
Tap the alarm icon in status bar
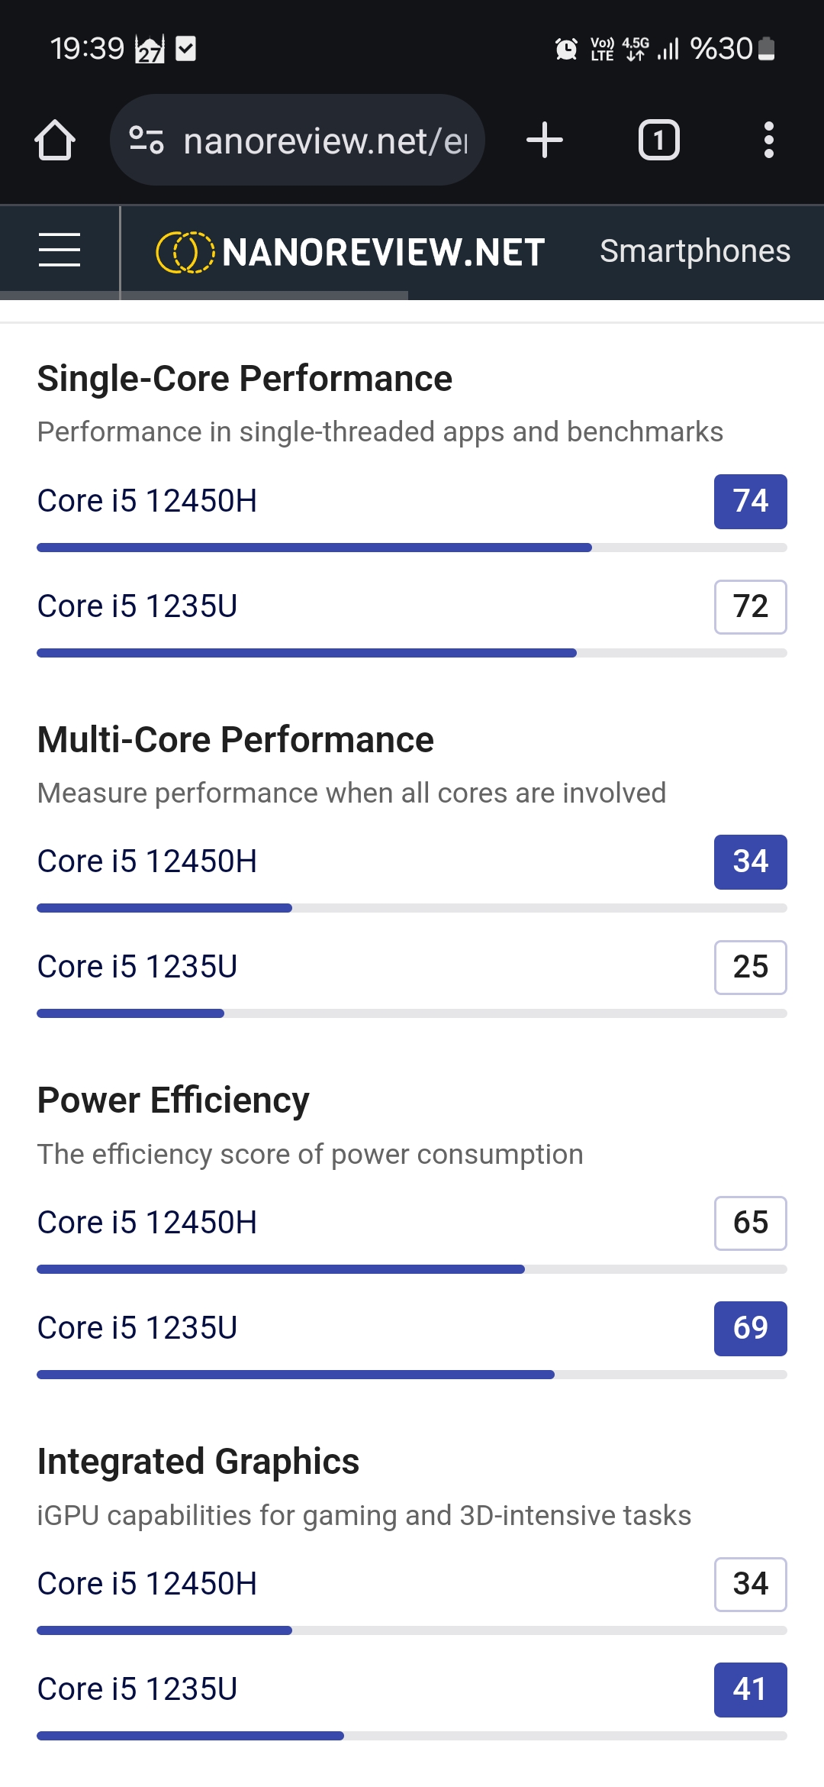click(566, 50)
